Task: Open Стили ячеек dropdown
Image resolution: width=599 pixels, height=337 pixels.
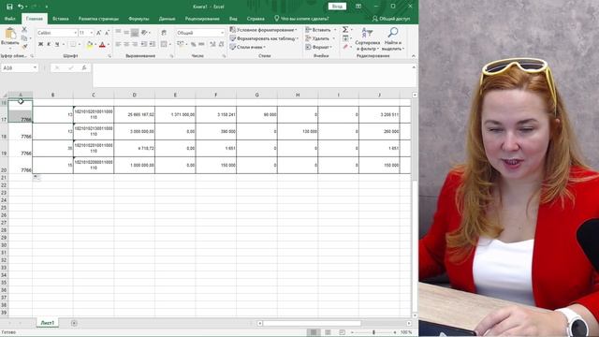Action: pyautogui.click(x=247, y=47)
